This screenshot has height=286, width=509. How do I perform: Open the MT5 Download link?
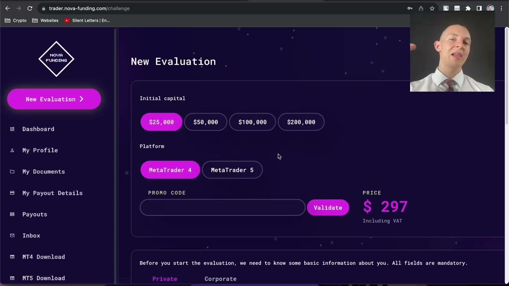tap(44, 278)
